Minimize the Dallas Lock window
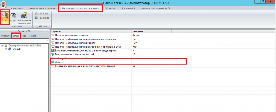Viewport: 276px width, 112px height. [257, 1]
